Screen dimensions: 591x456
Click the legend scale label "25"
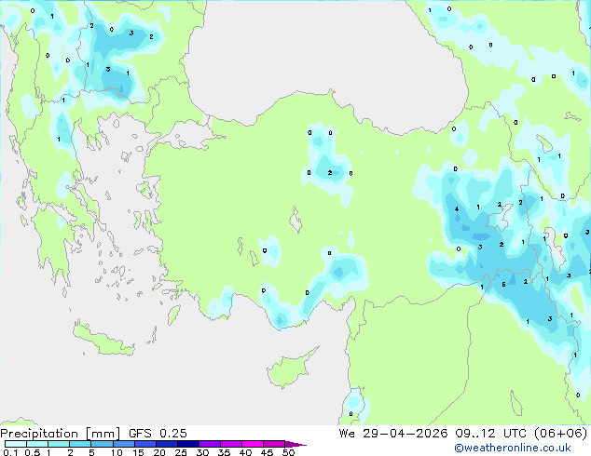point(181,452)
